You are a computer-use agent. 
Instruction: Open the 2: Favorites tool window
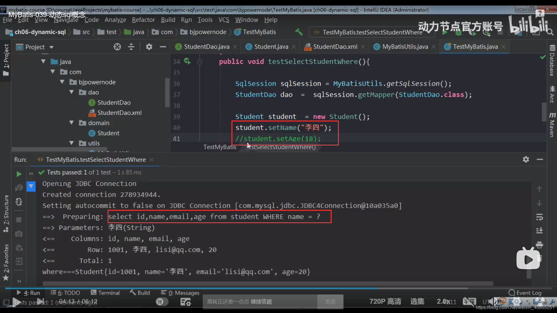(6, 262)
